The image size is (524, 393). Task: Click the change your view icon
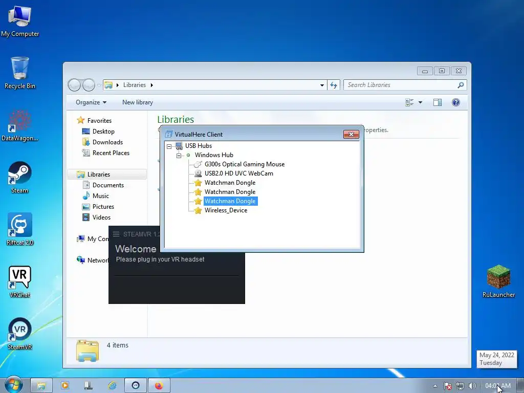point(409,102)
